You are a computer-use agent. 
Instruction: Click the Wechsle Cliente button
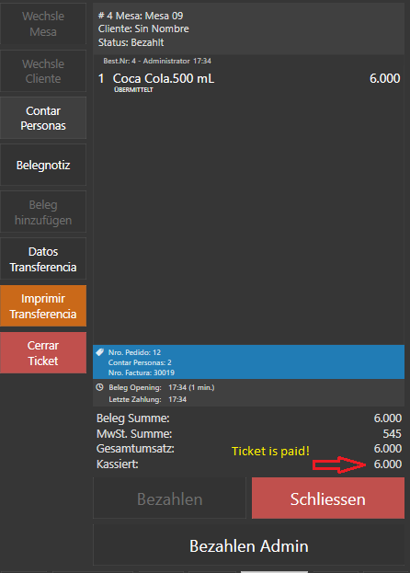pos(43,71)
